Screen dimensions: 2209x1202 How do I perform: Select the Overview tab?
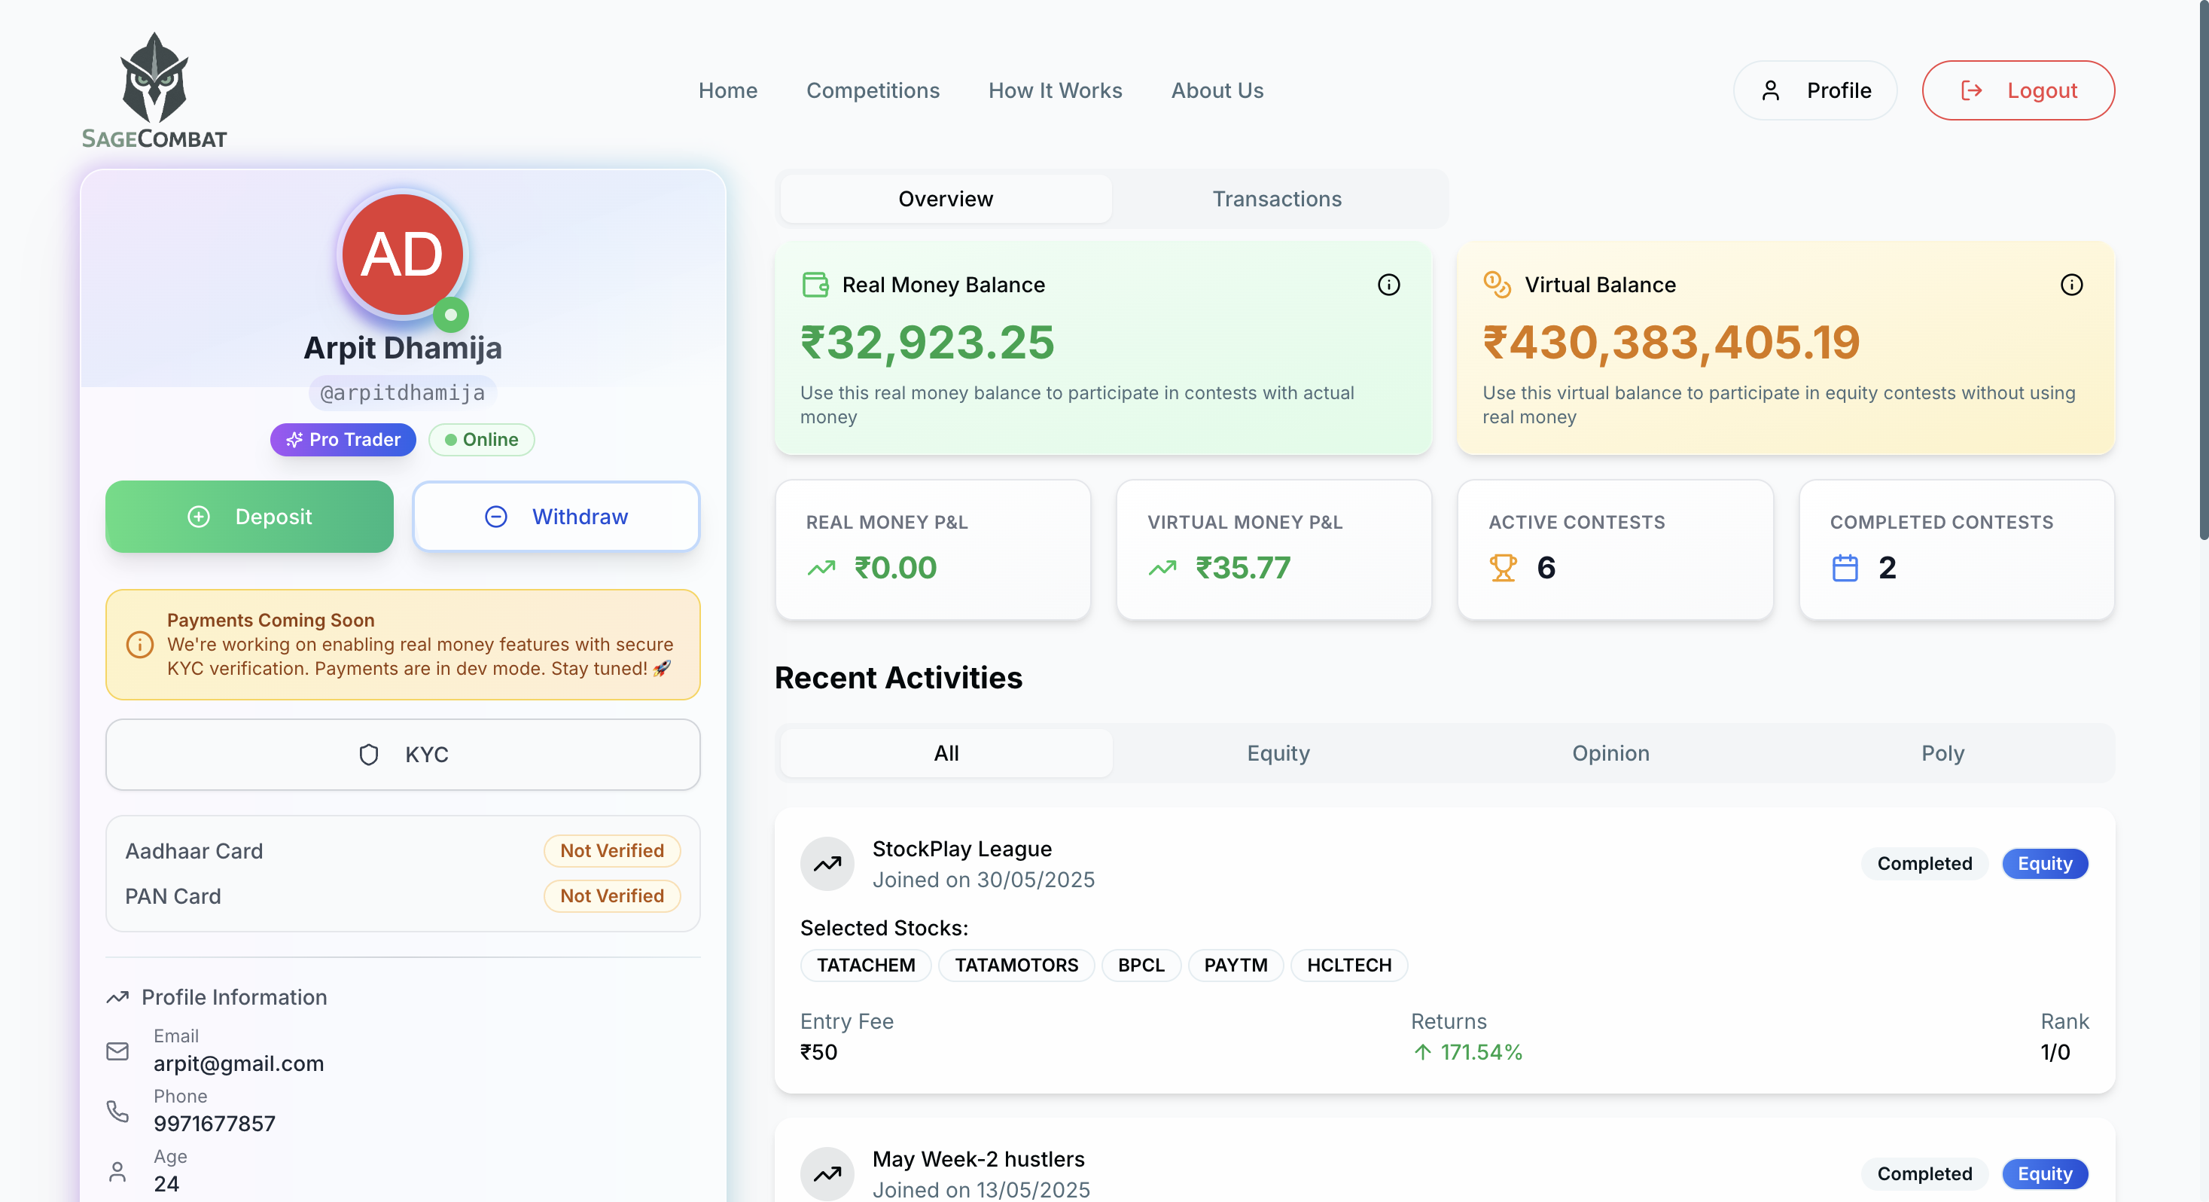tap(946, 199)
